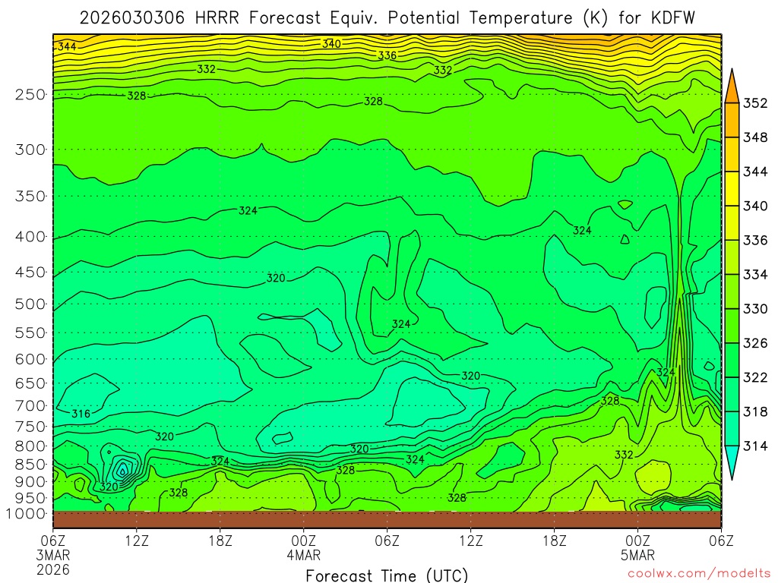Select the 250 pressure level axis label
Viewport: 778px width, 583px height.
click(30, 95)
